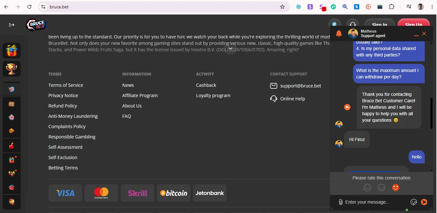This screenshot has width=437, height=213.
Task: Rate the conversation with heart-eyes face
Action: pyautogui.click(x=396, y=188)
